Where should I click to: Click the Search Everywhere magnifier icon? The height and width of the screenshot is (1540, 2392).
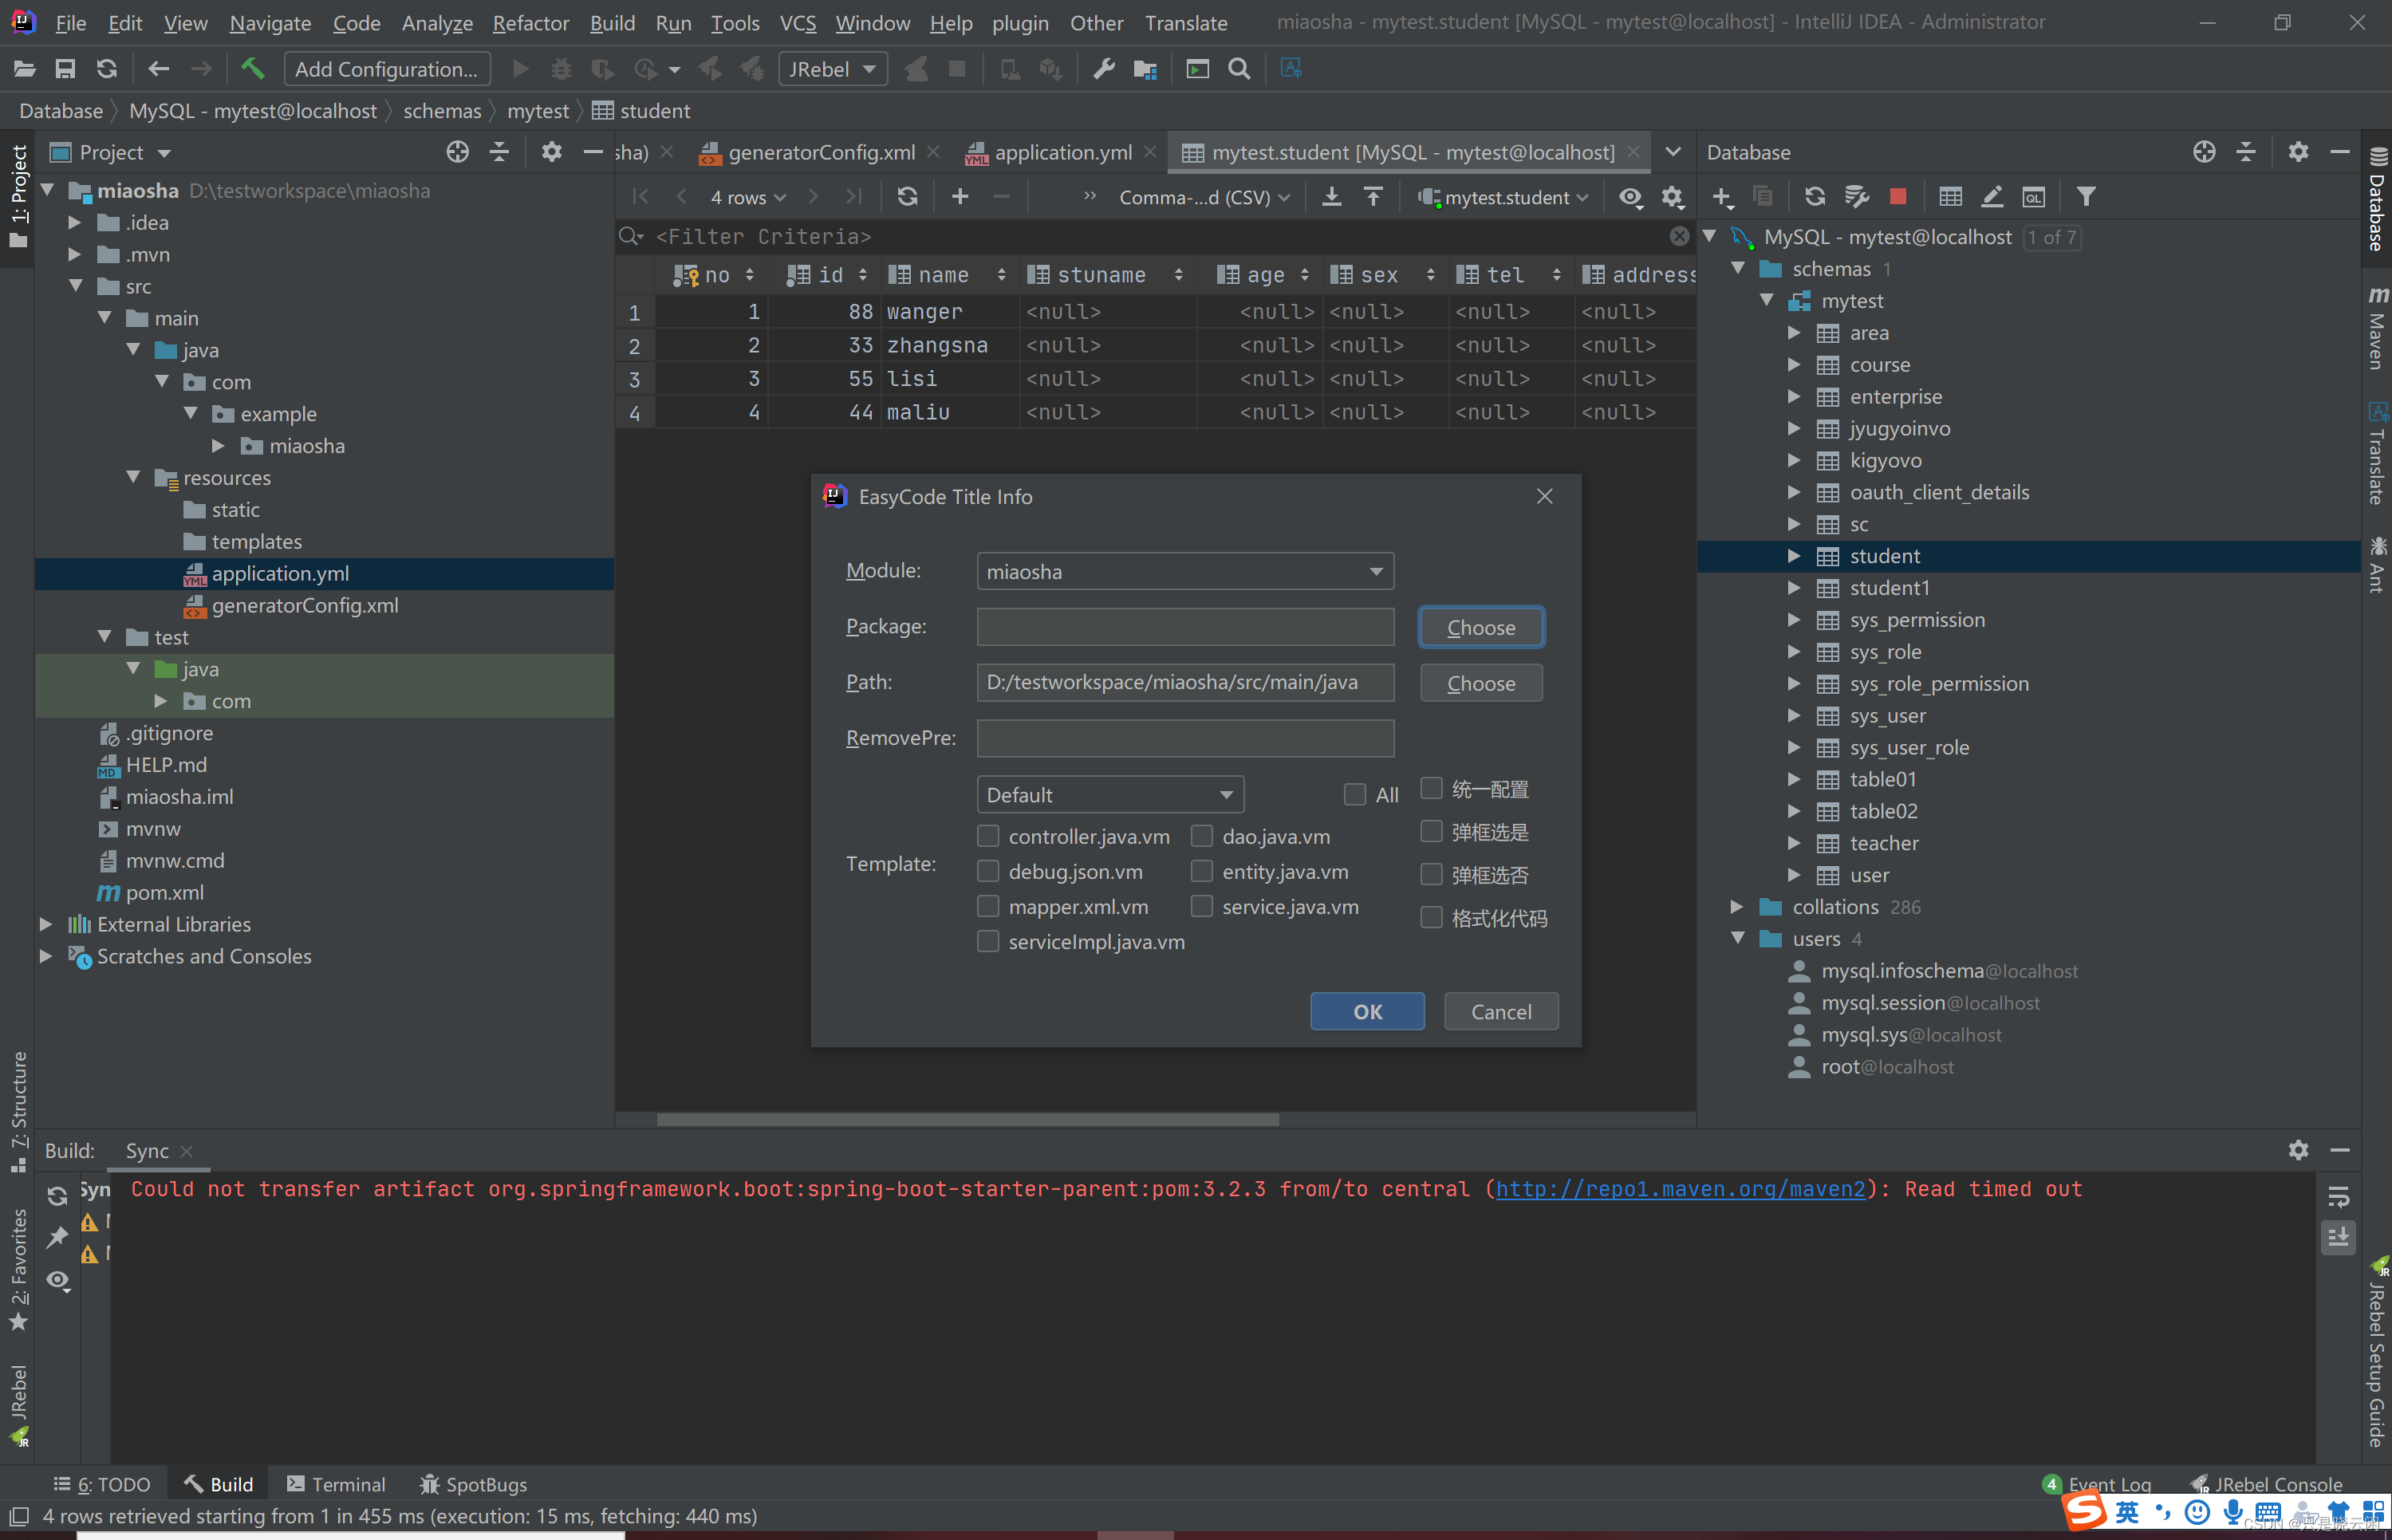click(1239, 69)
